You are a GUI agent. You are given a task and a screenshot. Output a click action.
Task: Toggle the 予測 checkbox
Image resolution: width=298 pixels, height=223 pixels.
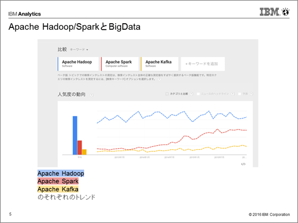coord(240,94)
